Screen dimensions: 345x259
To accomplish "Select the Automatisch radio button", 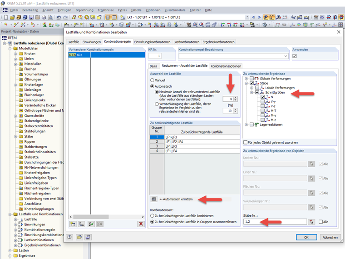I will pyautogui.click(x=152, y=86).
